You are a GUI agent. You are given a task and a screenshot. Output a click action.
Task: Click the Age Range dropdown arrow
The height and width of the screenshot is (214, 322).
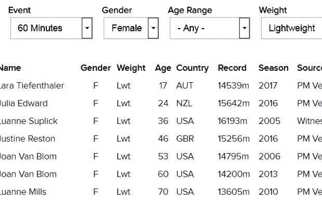click(x=244, y=28)
